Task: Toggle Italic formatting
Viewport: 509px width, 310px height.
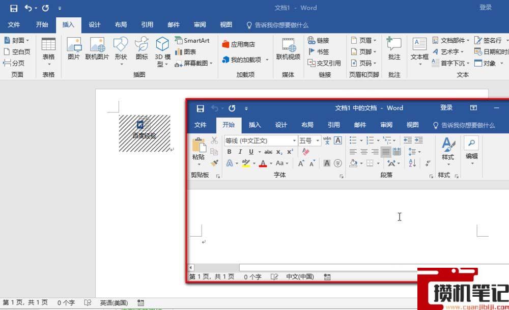Action: coord(240,152)
